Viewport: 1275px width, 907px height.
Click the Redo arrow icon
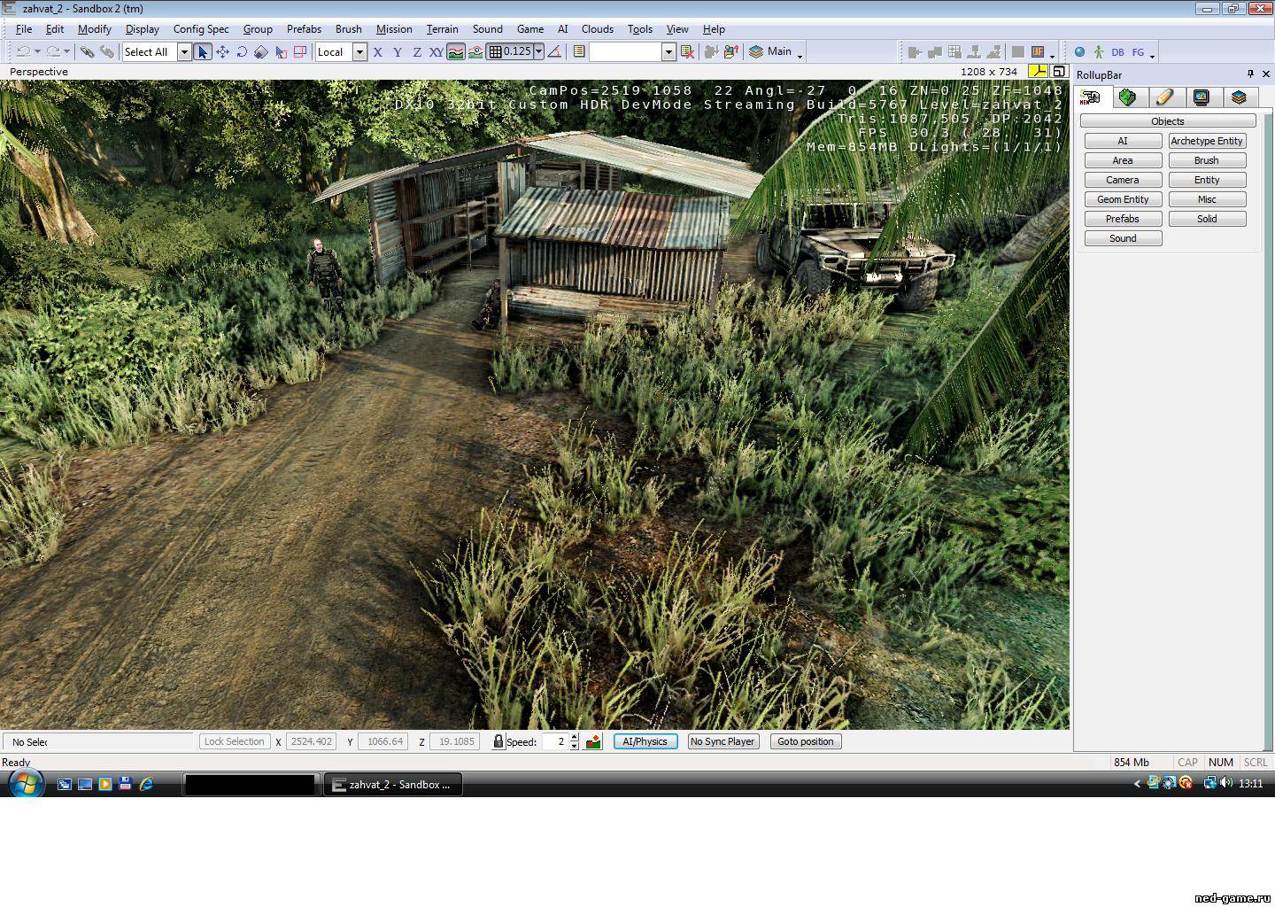[52, 52]
